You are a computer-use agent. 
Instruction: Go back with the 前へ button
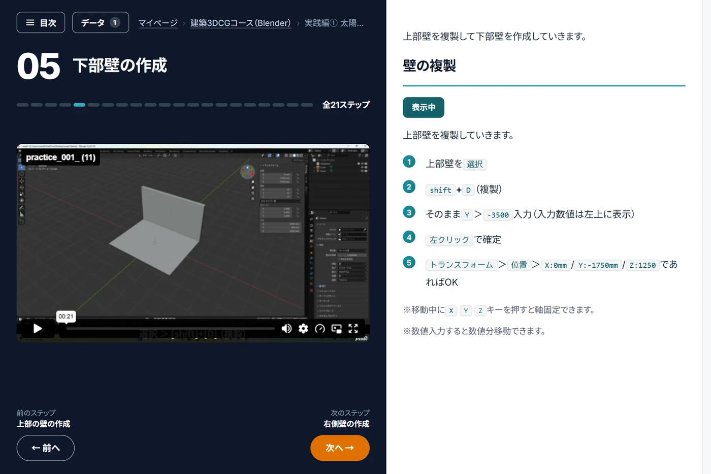coord(46,448)
